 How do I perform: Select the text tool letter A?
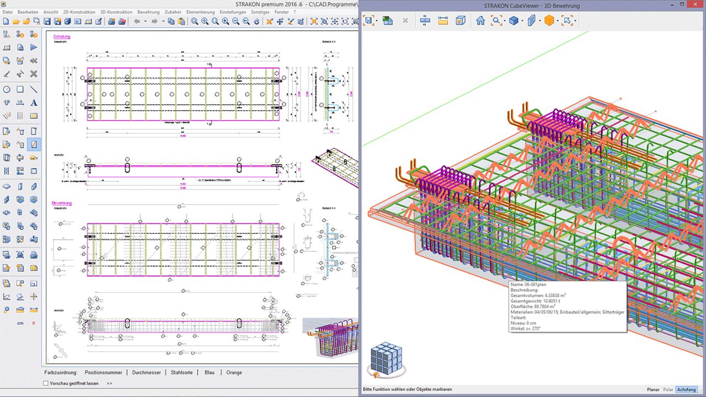[x=34, y=103]
